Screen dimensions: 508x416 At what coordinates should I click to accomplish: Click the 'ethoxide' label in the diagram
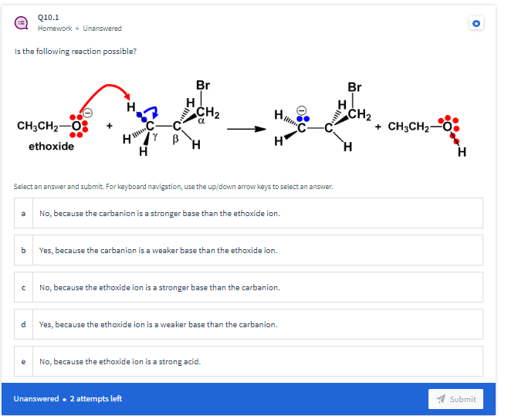(51, 147)
